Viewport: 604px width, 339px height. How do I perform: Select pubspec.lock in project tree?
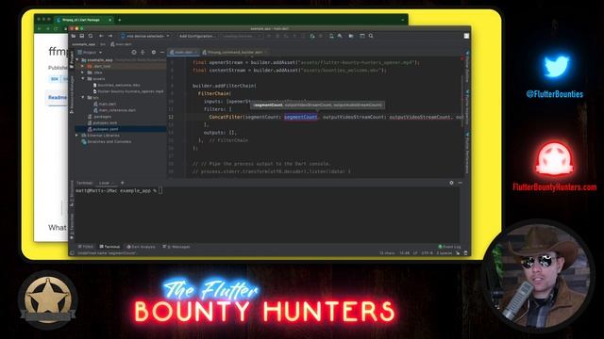(103, 123)
